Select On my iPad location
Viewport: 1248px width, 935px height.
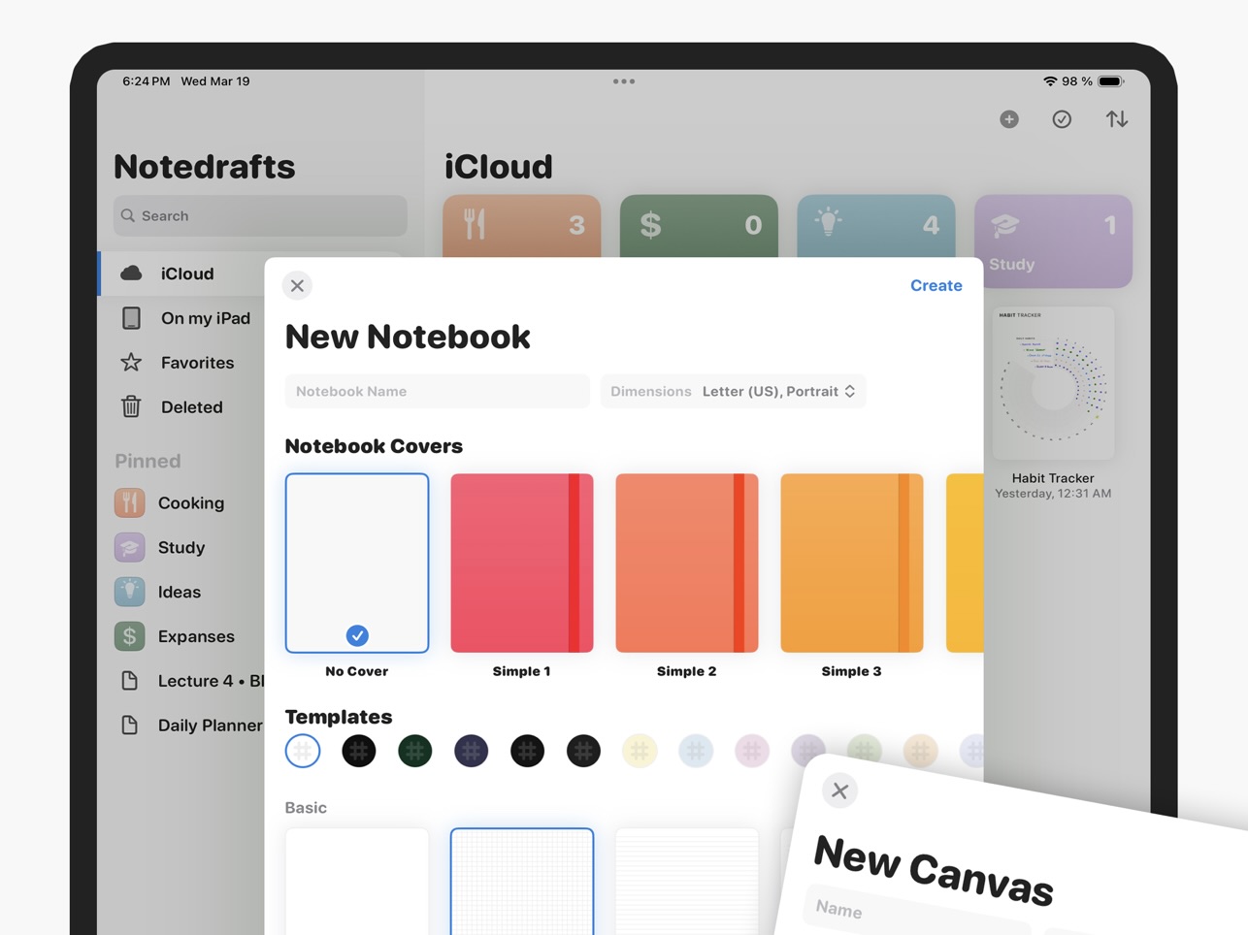pyautogui.click(x=205, y=318)
